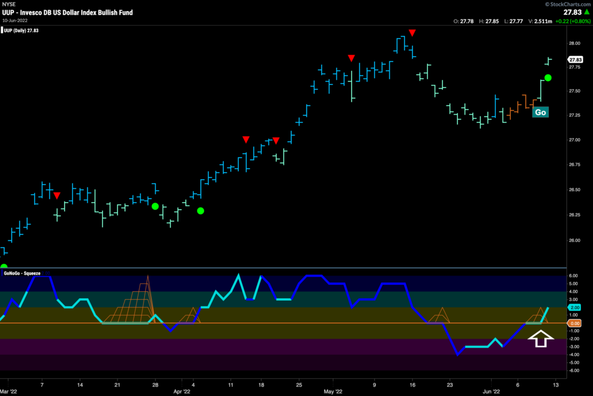The height and width of the screenshot is (396, 593).
Task: Click the green up arrow next to the 27.83 header price
Action: (587, 12)
